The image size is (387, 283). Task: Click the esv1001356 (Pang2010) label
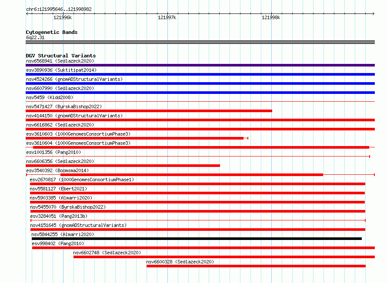pyautogui.click(x=53, y=152)
